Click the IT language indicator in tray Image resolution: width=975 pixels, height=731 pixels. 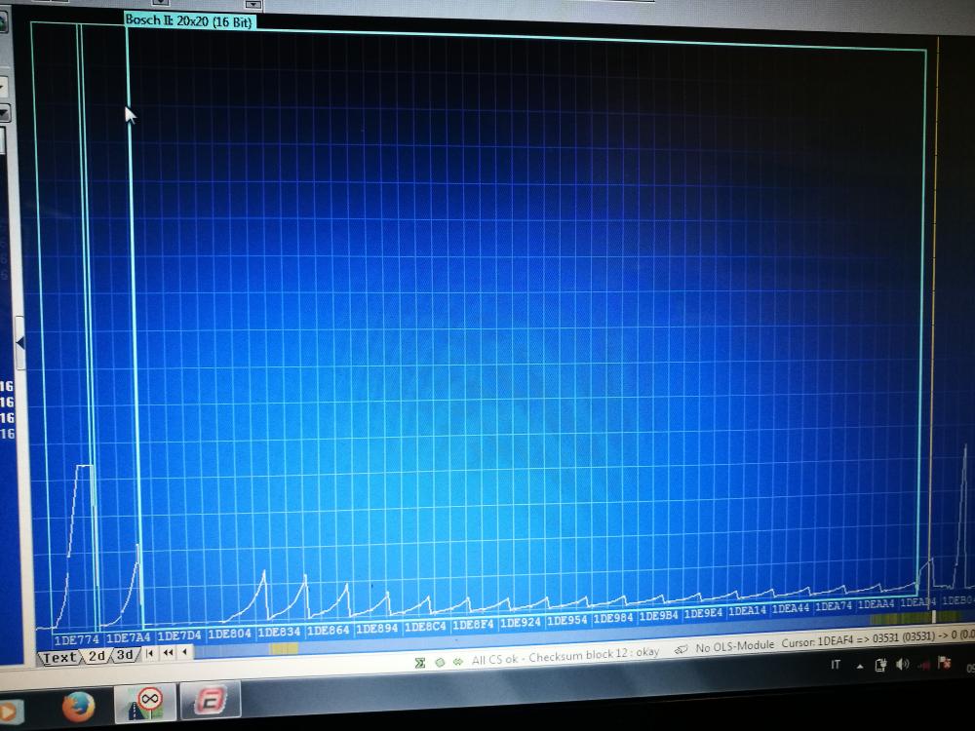(x=836, y=665)
